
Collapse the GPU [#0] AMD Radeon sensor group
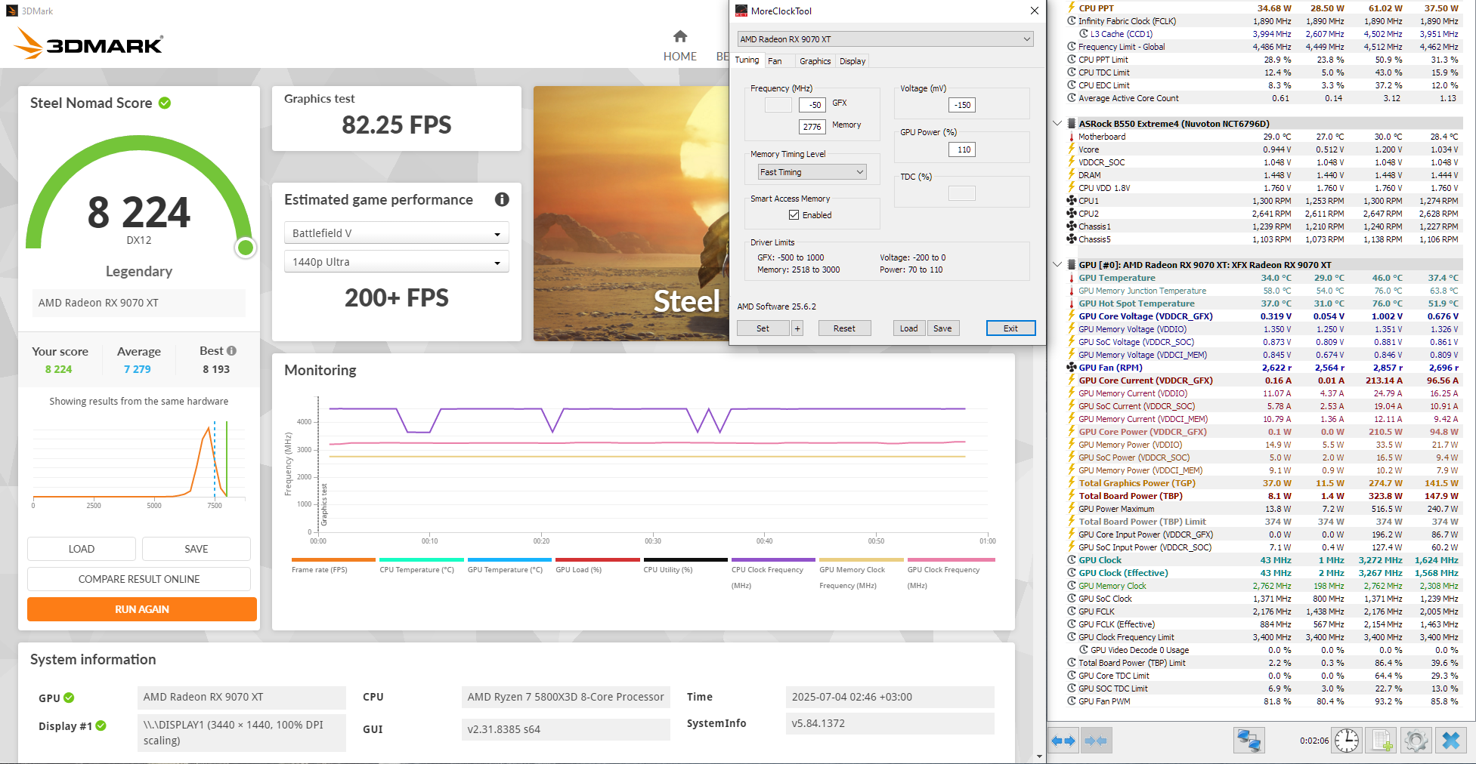point(1057,265)
